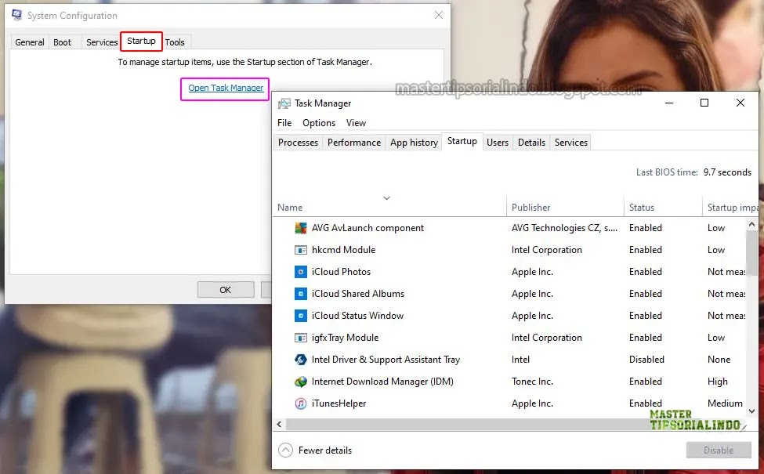This screenshot has width=764, height=474.
Task: Click the iTunesHelper music note icon
Action: (x=301, y=403)
